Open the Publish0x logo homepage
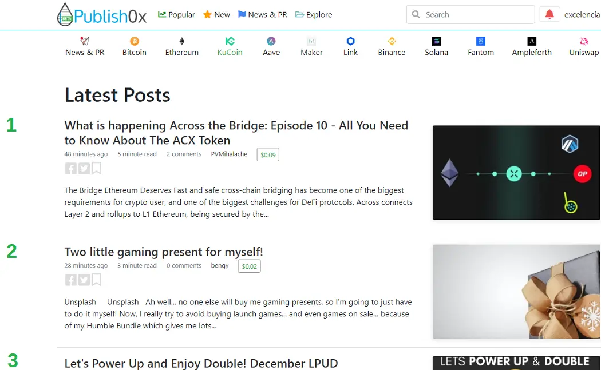Viewport: 601px width, 370px height. click(102, 14)
